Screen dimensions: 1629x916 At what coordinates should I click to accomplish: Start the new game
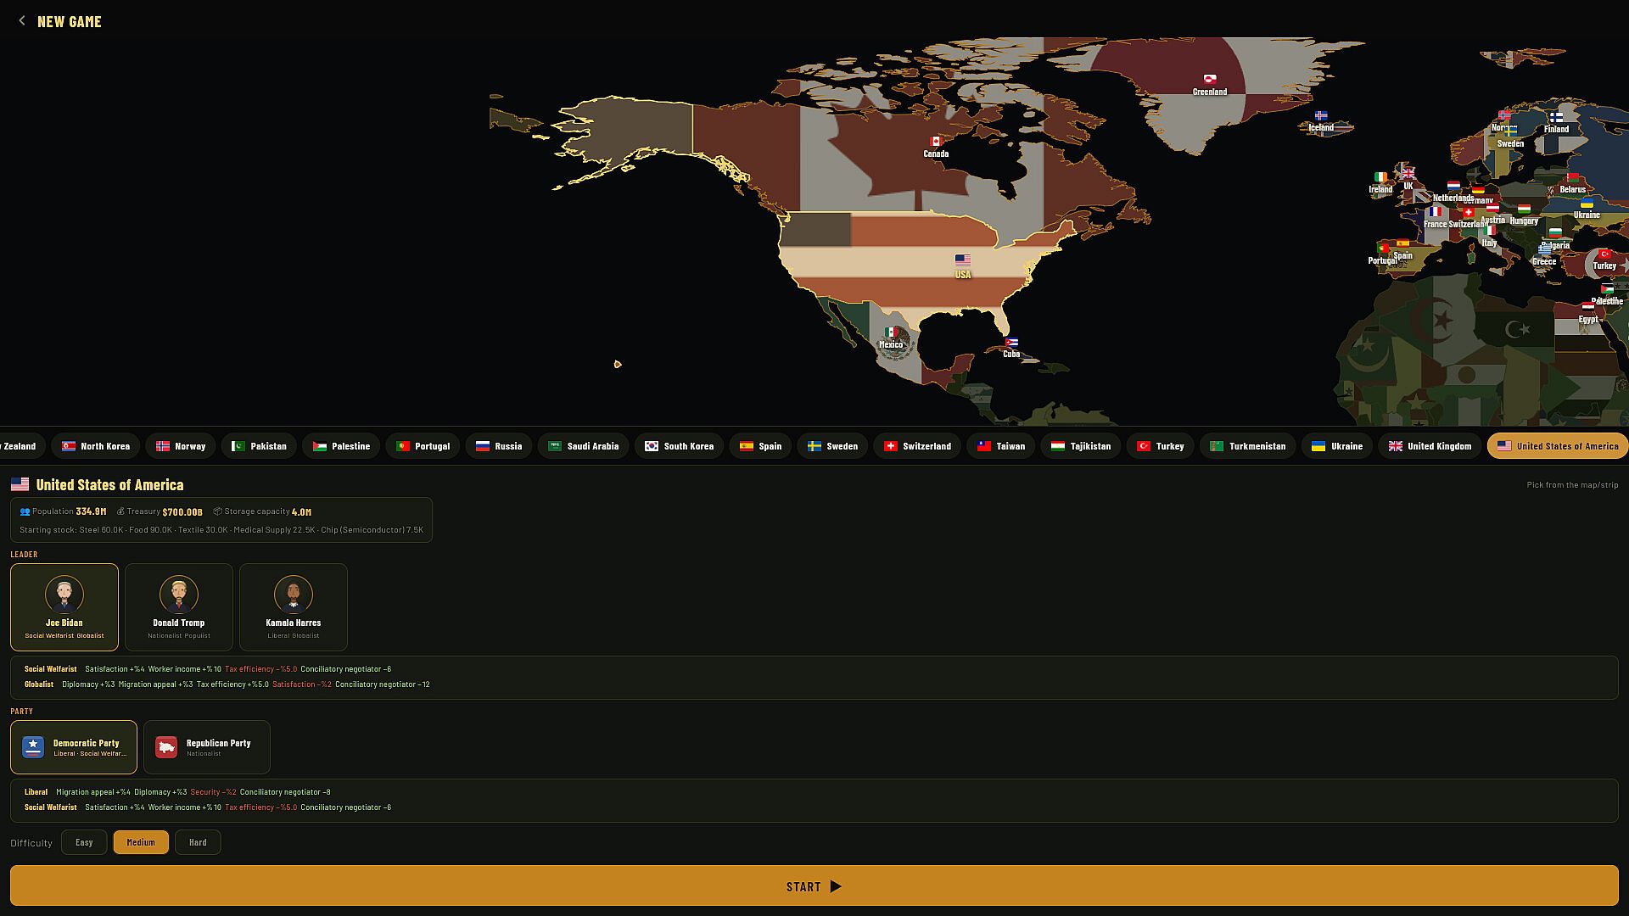click(x=814, y=885)
